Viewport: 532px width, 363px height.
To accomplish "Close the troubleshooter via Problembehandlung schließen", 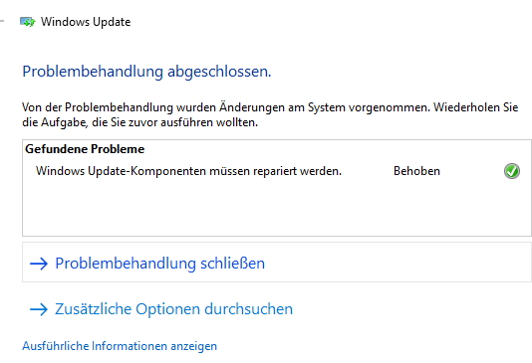I will (x=159, y=264).
